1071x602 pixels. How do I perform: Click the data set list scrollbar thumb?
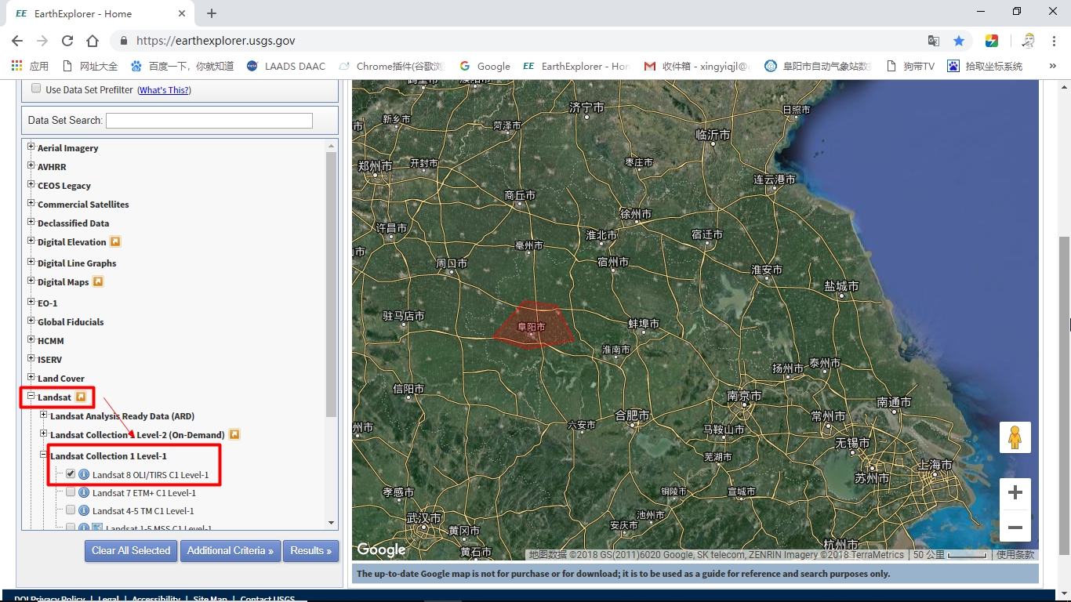pyautogui.click(x=332, y=285)
